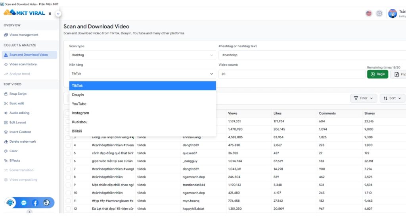
Task: Open the Facebook icon at bottom
Action: pos(35,203)
